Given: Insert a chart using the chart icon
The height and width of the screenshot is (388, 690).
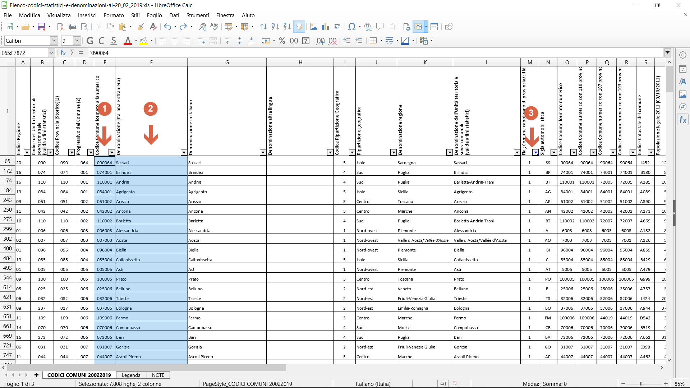Looking at the screenshot, I should click(326, 27).
